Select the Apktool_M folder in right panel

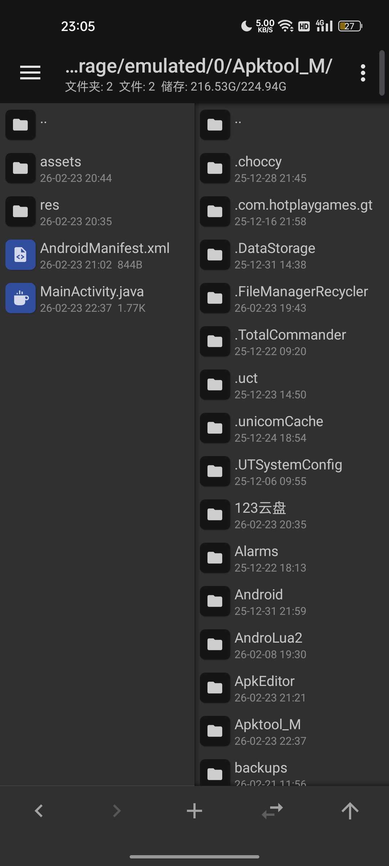[x=268, y=731]
